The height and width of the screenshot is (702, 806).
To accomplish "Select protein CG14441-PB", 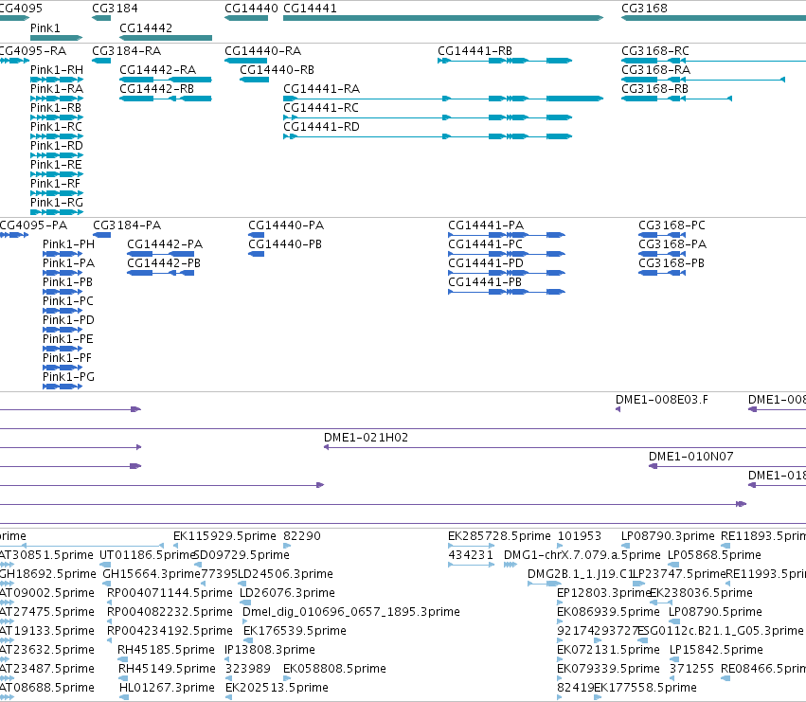I will click(x=485, y=282).
